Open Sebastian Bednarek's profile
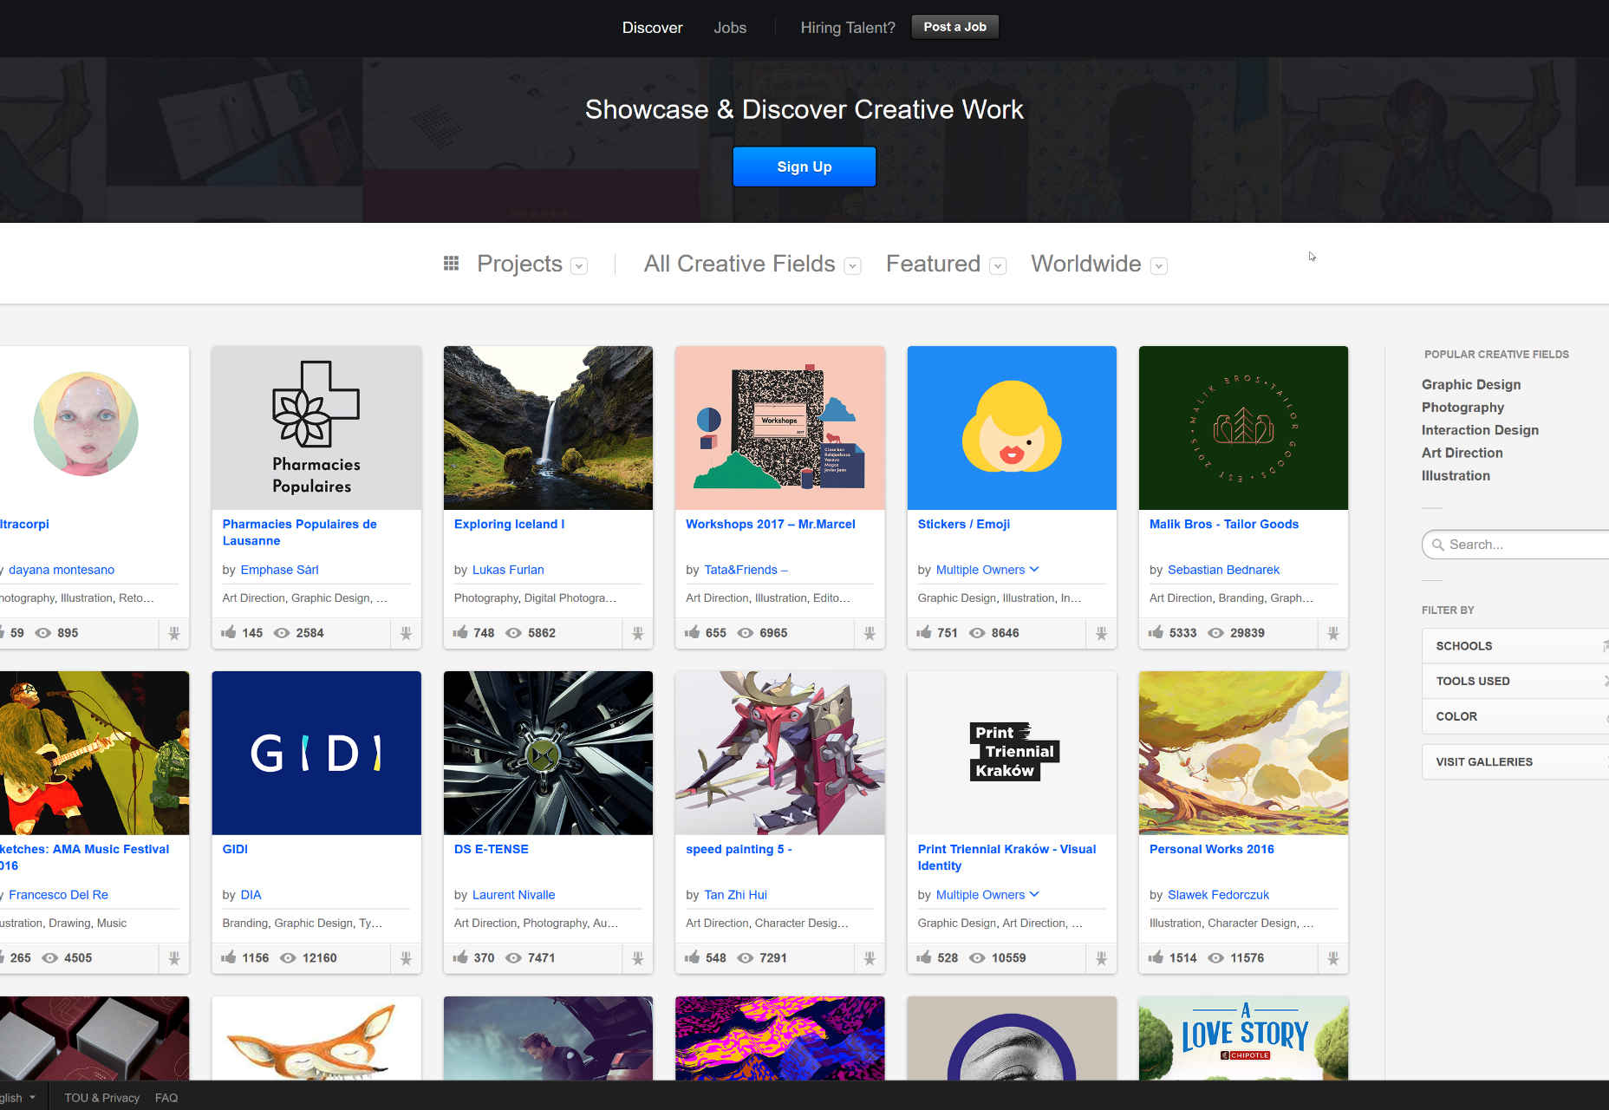Screen dimensions: 1609x1110 (1223, 570)
